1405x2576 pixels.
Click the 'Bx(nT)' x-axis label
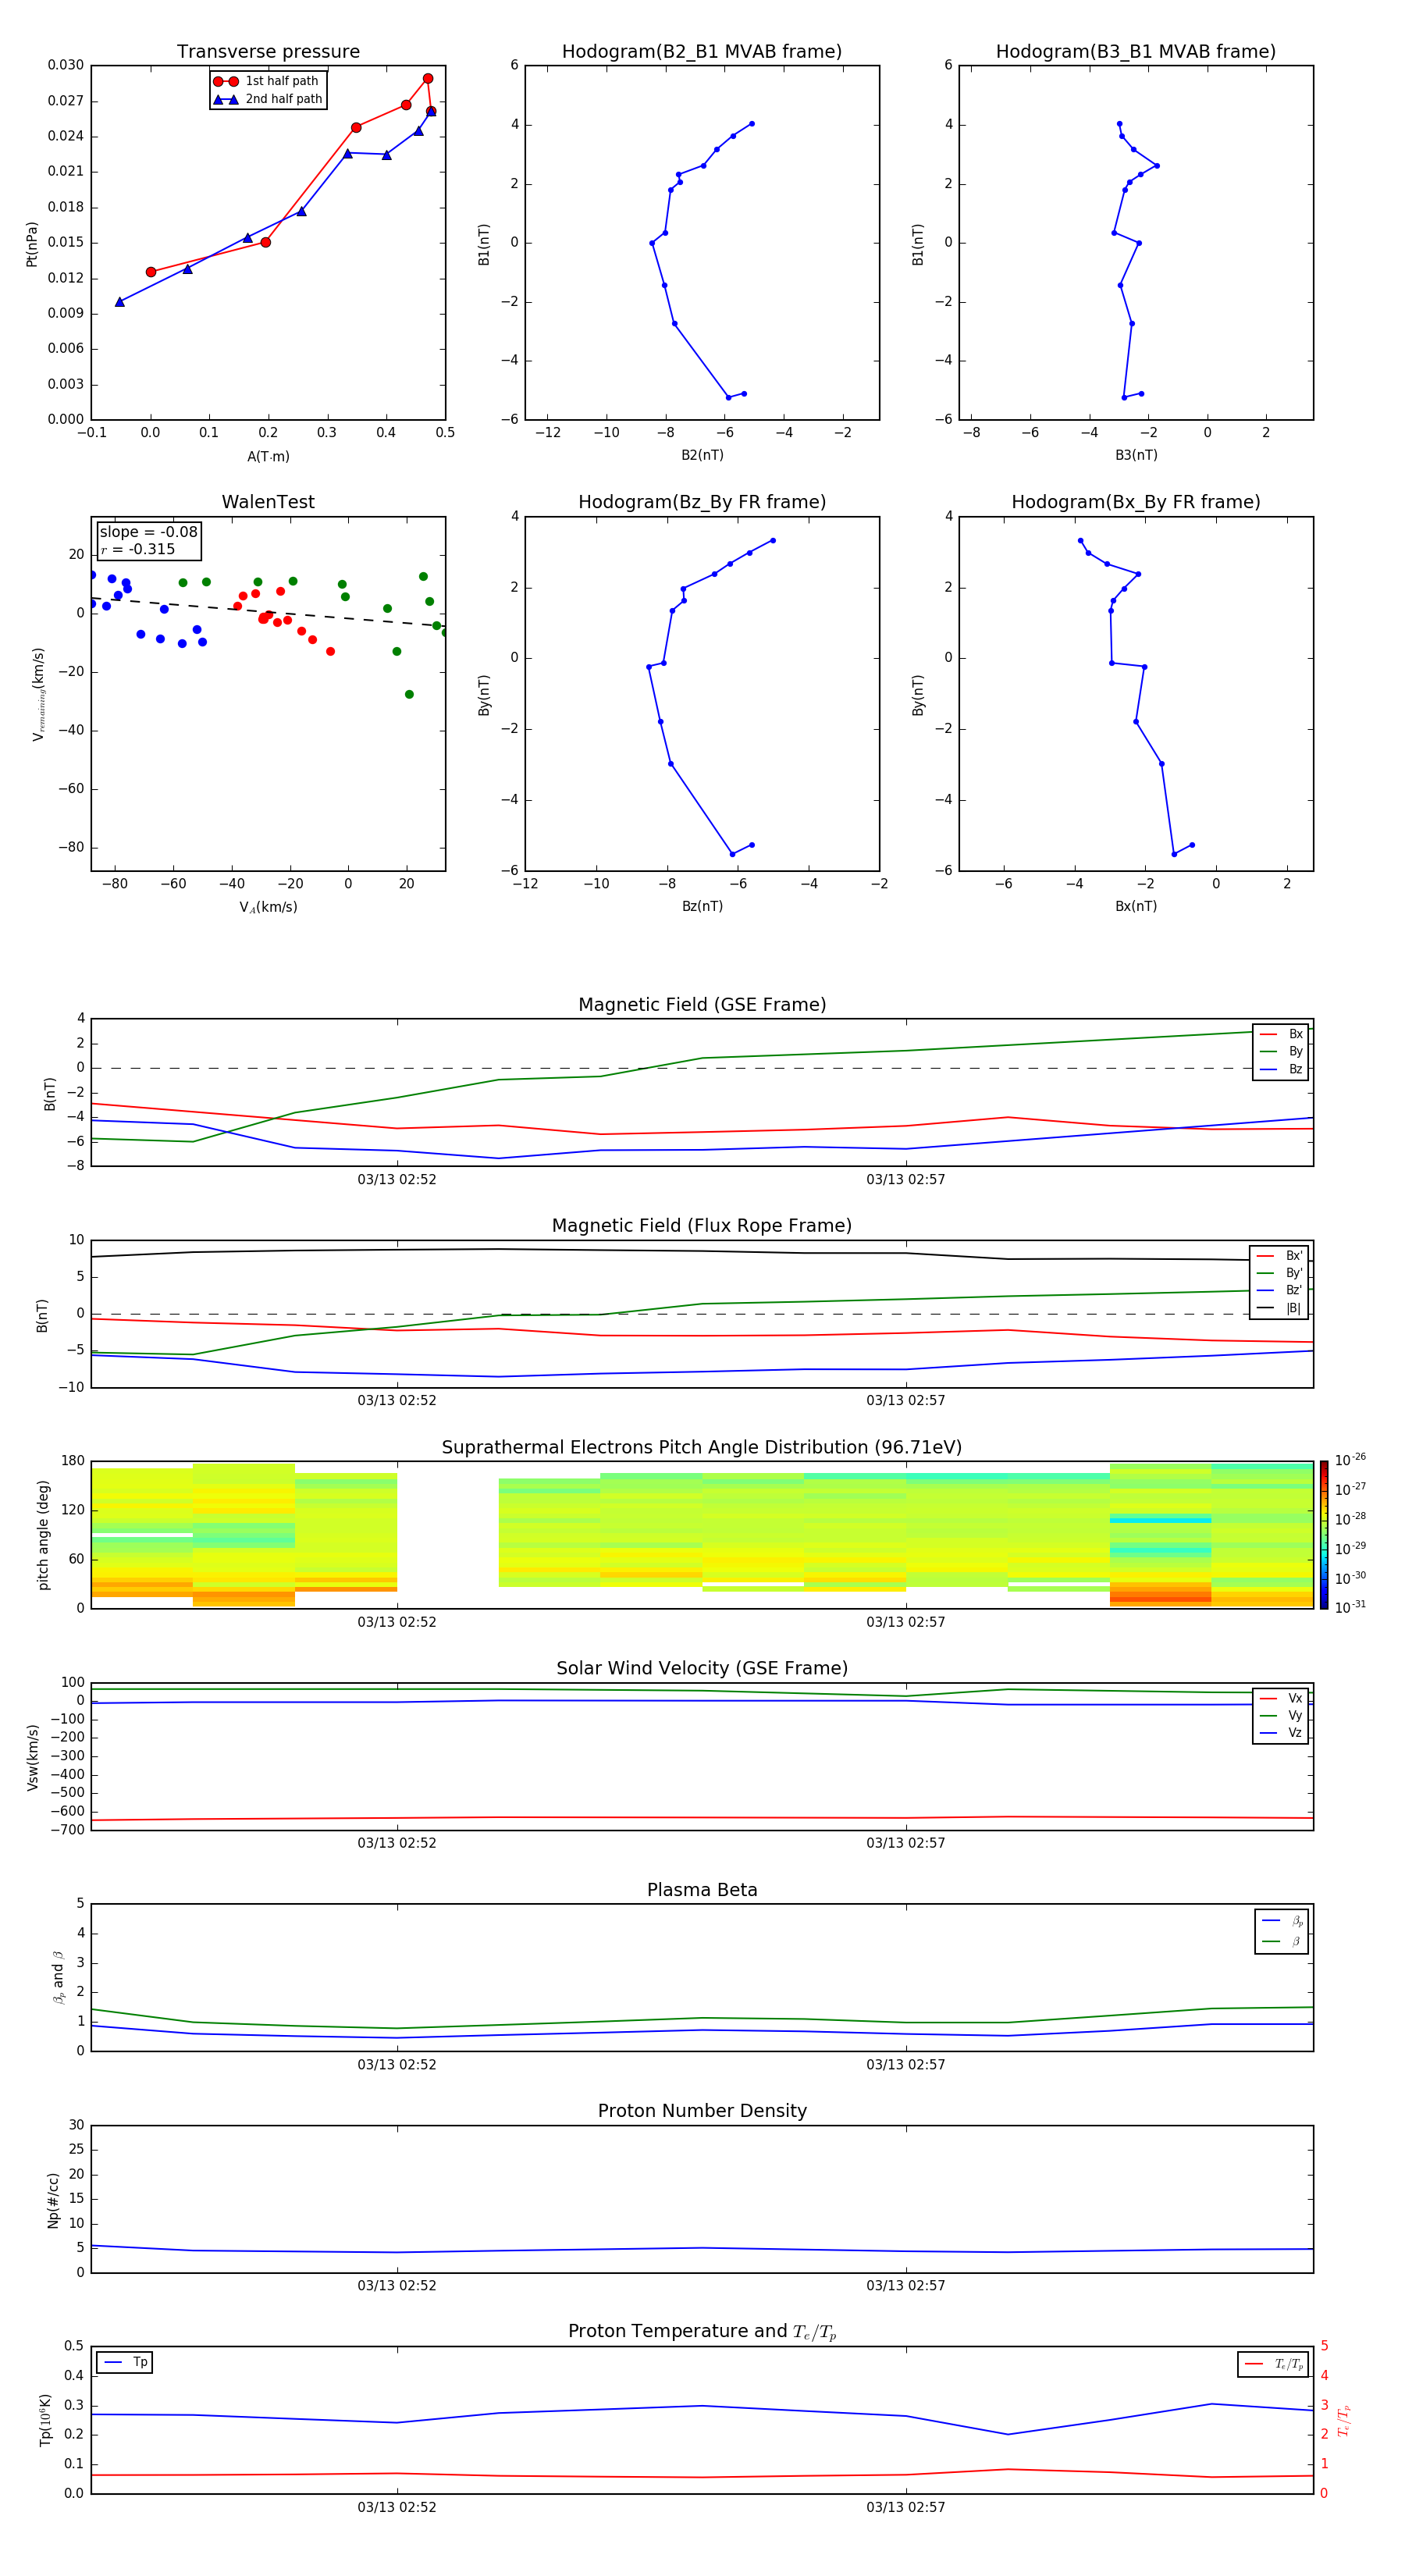[x=1136, y=906]
